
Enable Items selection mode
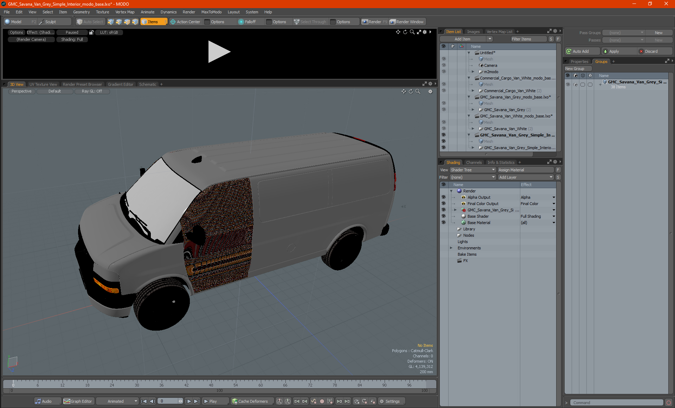[x=154, y=22]
